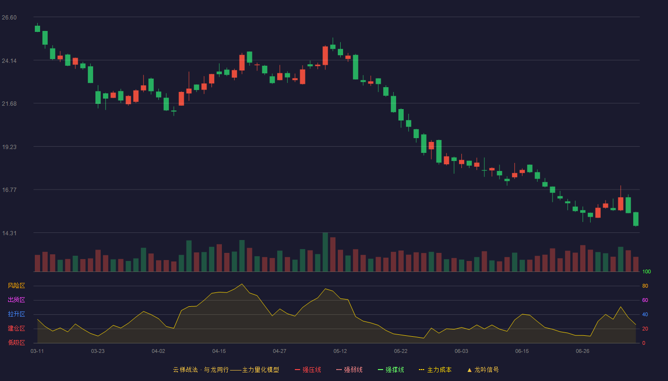Click the 拉升区 zone label
Screen dimensions: 668x381
(16, 314)
